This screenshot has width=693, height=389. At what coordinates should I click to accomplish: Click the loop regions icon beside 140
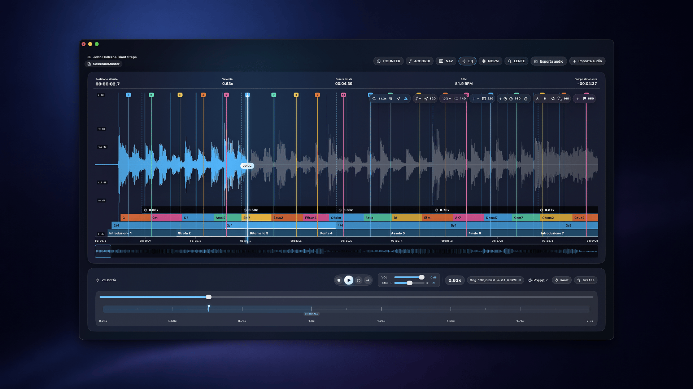pyautogui.click(x=560, y=99)
